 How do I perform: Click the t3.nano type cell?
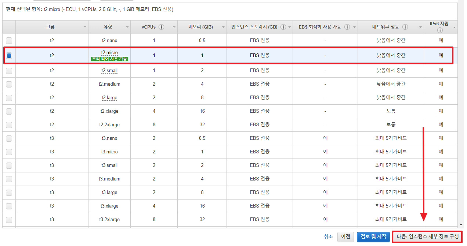[109, 138]
